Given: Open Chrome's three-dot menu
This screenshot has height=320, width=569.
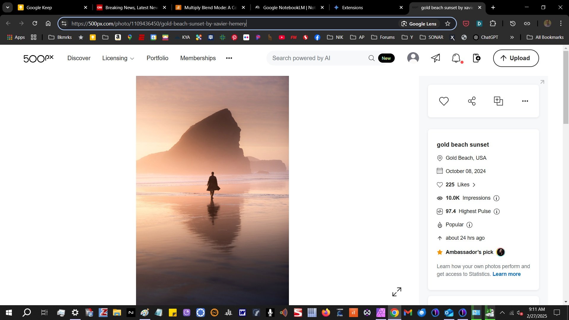Looking at the screenshot, I should pos(561,23).
